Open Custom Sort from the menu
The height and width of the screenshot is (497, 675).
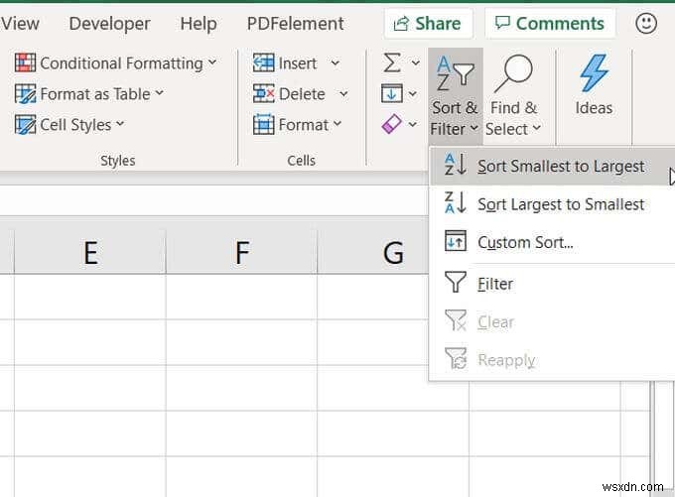click(x=525, y=242)
